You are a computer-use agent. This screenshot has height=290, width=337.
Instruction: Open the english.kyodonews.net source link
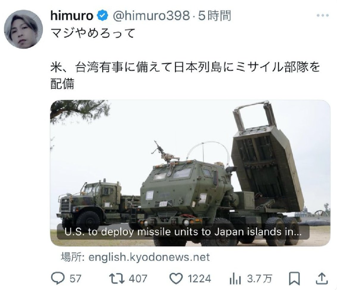point(149,257)
